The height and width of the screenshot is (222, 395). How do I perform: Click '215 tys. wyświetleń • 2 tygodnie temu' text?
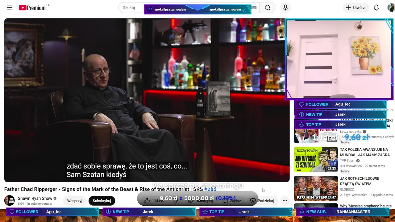366,195
